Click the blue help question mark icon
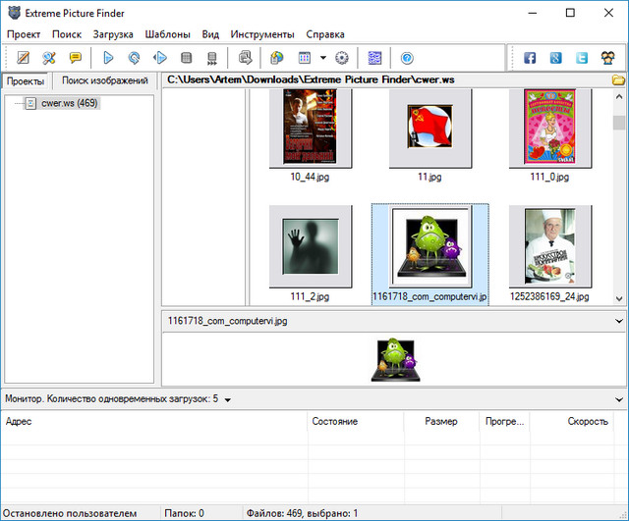This screenshot has height=521, width=629. click(407, 58)
